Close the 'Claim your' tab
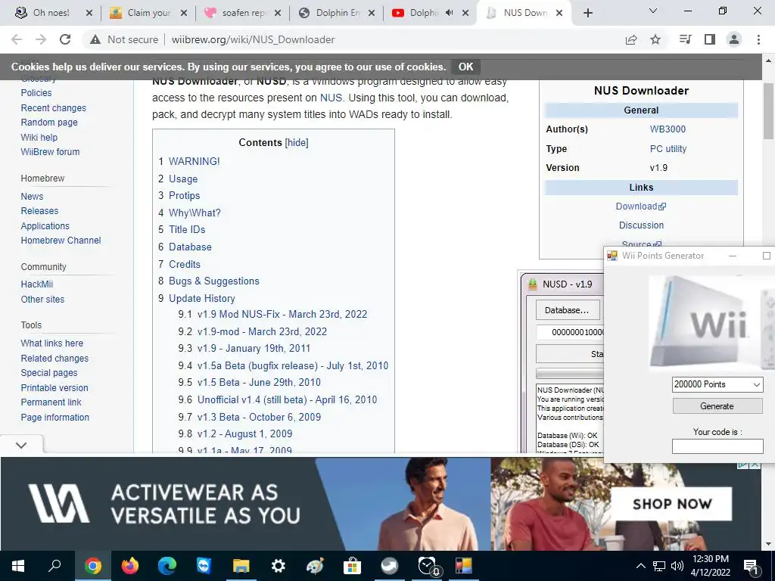 (x=183, y=13)
